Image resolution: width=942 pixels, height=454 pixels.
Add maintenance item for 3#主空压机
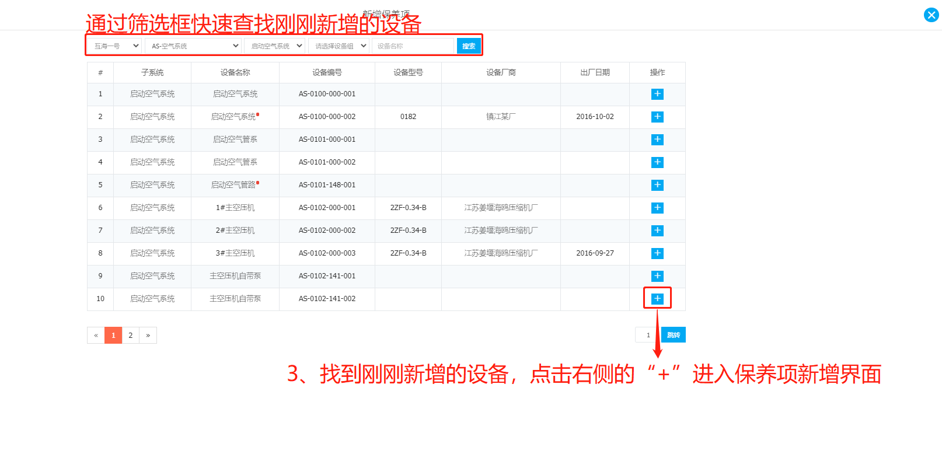point(657,253)
